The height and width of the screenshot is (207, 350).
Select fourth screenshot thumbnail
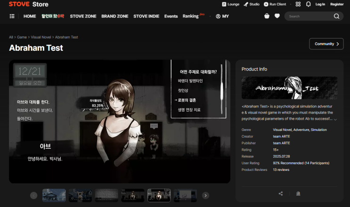(133, 195)
